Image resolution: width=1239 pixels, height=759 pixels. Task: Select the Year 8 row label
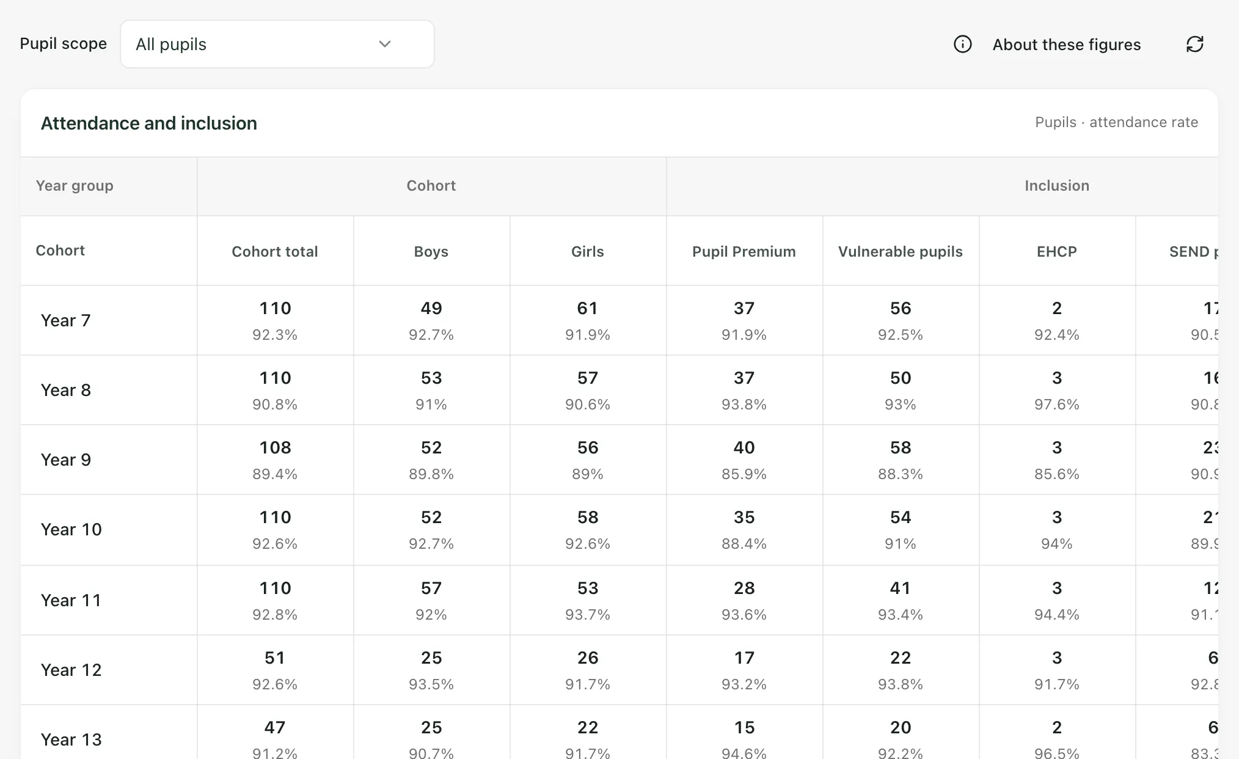point(65,390)
